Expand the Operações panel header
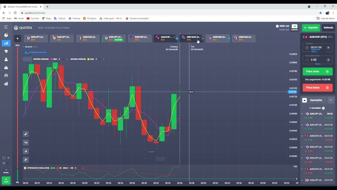Image resolution: width=337 pixels, height=190 pixels. tap(304, 100)
